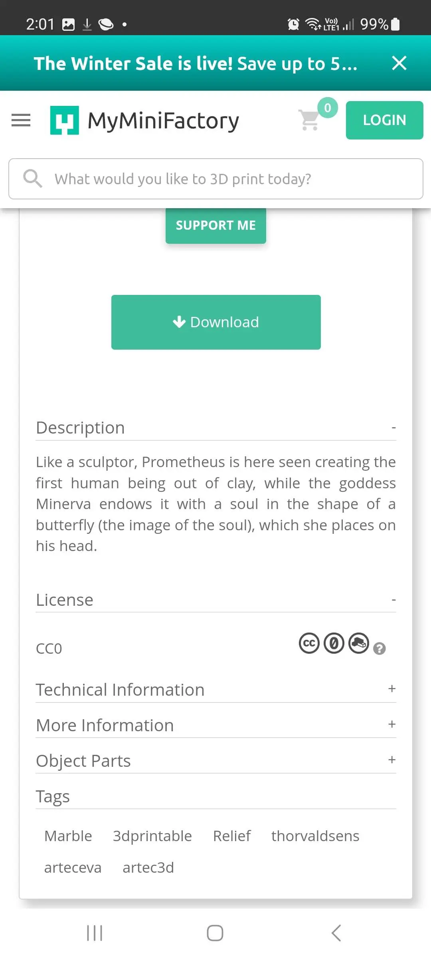The height and width of the screenshot is (959, 431).
Task: Click the search magnifier icon
Action: [32, 178]
